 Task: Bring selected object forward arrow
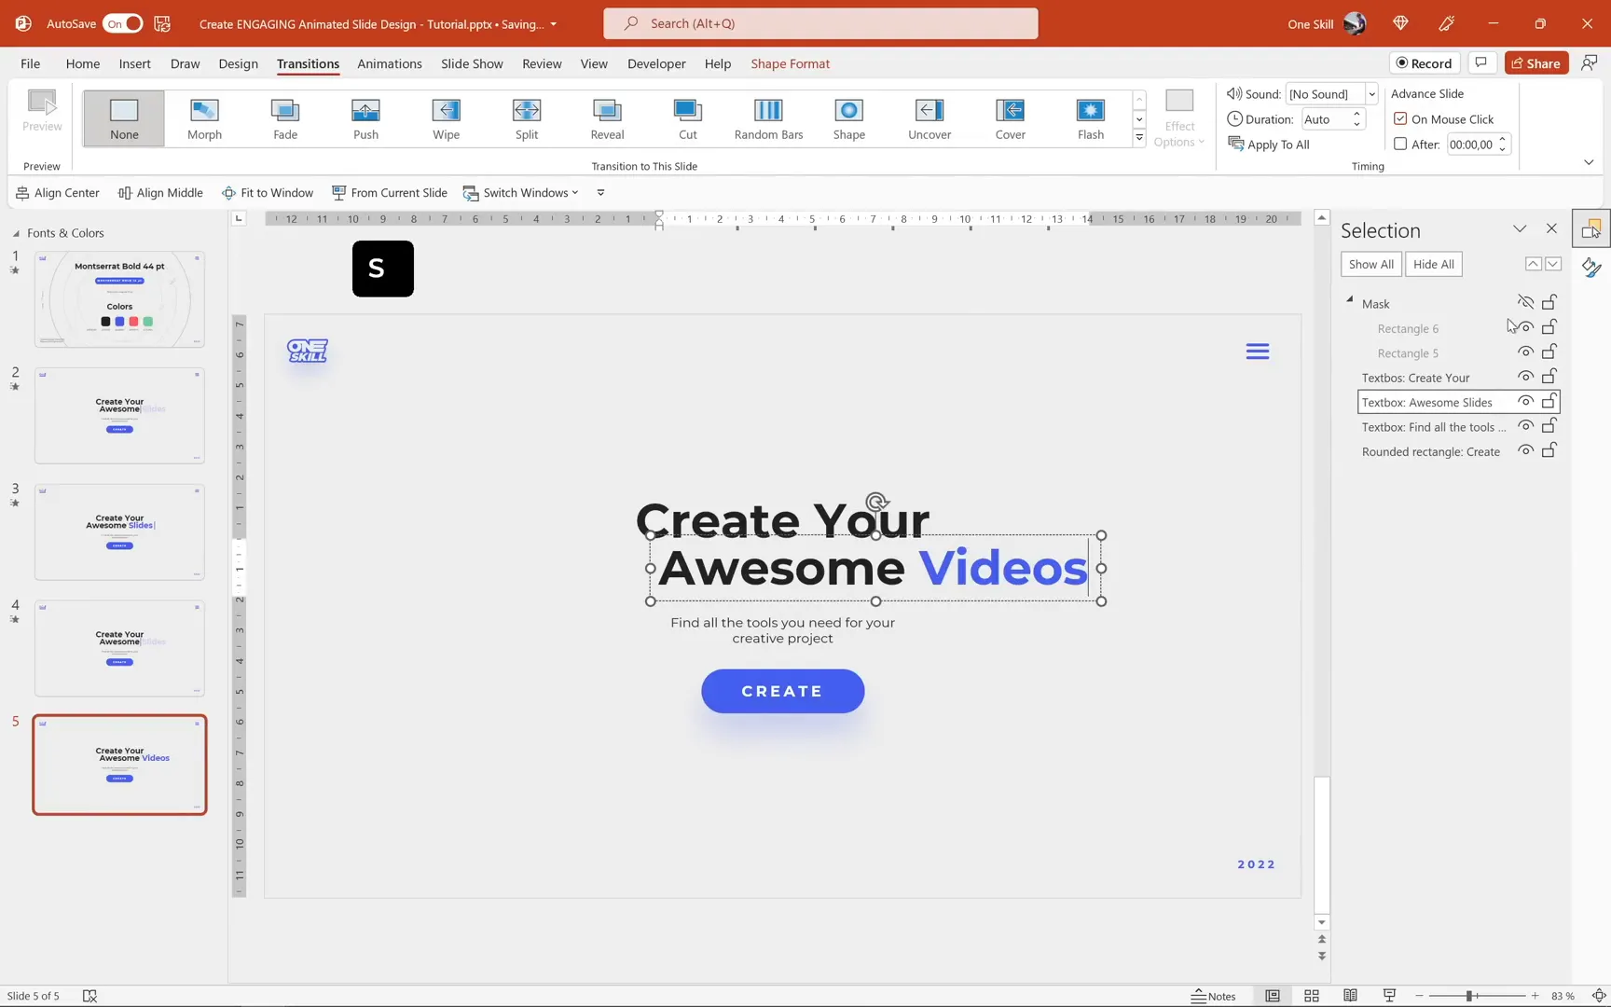(1533, 264)
